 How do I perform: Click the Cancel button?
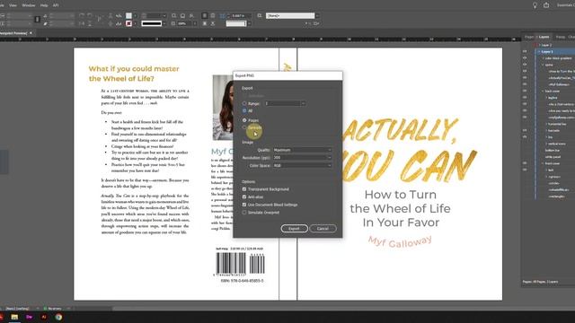pos(323,229)
